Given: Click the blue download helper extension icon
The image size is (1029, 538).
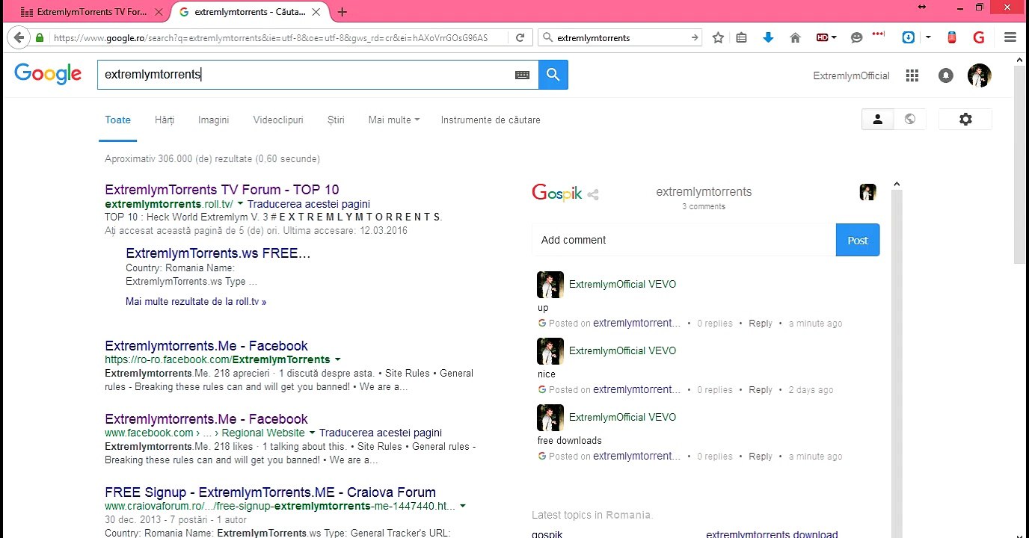Looking at the screenshot, I should click(909, 37).
